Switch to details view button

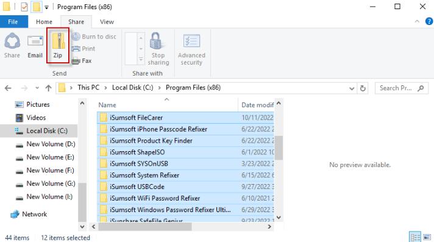415,237
